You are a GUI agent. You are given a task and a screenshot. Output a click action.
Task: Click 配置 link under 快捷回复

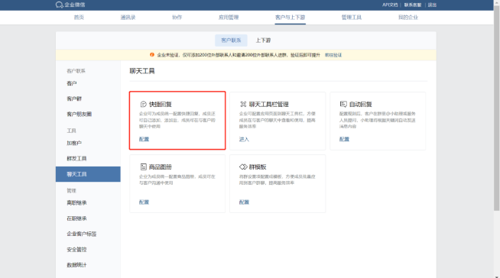tap(144, 139)
